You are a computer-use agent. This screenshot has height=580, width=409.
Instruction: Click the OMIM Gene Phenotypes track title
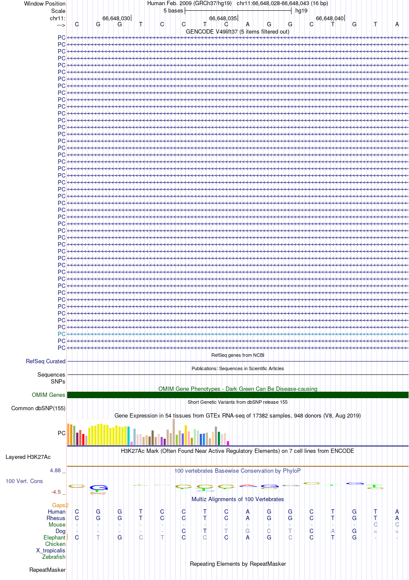(x=238, y=389)
